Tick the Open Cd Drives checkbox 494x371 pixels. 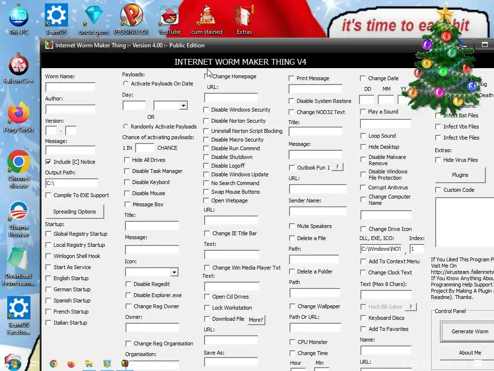tap(207, 297)
